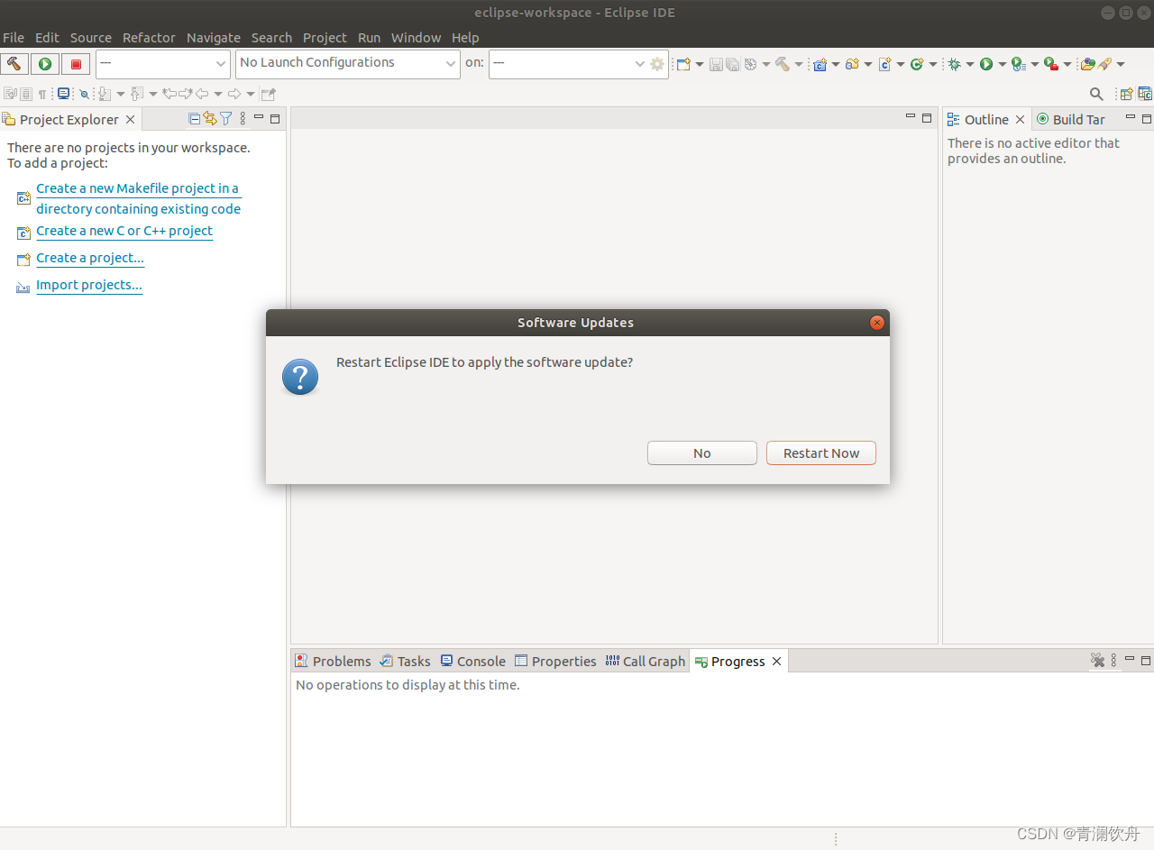Click the Build hammer button in launch bar
This screenshot has width=1154, height=850.
tap(14, 64)
